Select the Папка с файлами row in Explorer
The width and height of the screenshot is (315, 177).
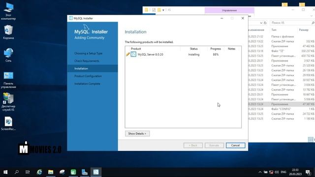coord(282,36)
